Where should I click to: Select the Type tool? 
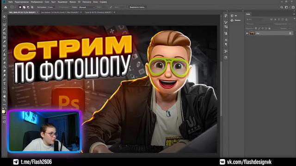coord(4,83)
